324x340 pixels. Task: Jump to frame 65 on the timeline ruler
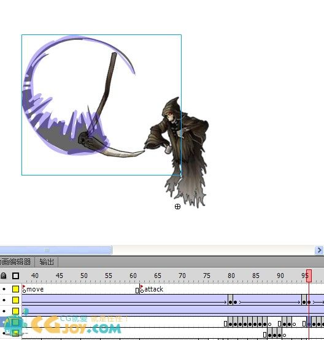[158, 276]
